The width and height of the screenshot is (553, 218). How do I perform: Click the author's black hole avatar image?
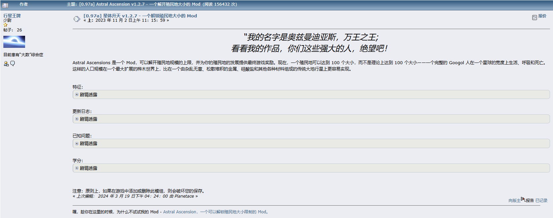pyautogui.click(x=14, y=42)
